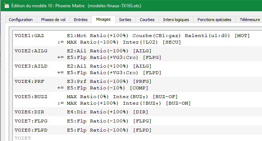Switch to the Configuration tab

(x=21, y=20)
